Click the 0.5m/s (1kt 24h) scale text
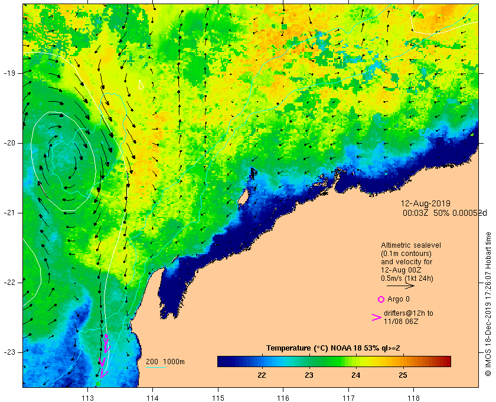Screen dimensions: 496x402 click(x=407, y=278)
